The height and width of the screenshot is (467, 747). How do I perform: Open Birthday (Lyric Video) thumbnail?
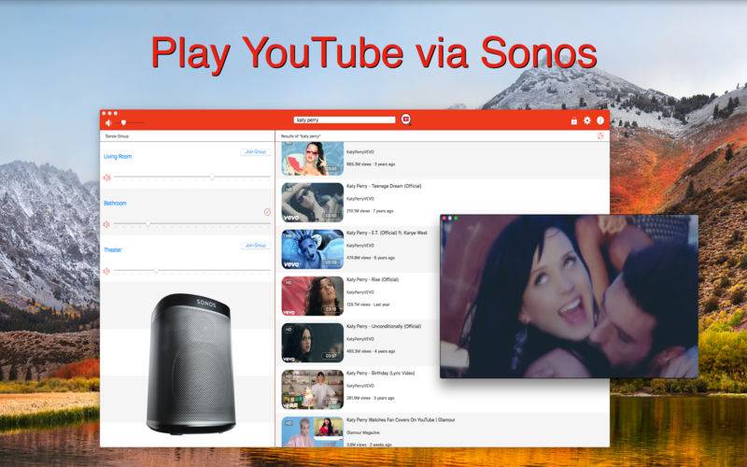coord(313,389)
